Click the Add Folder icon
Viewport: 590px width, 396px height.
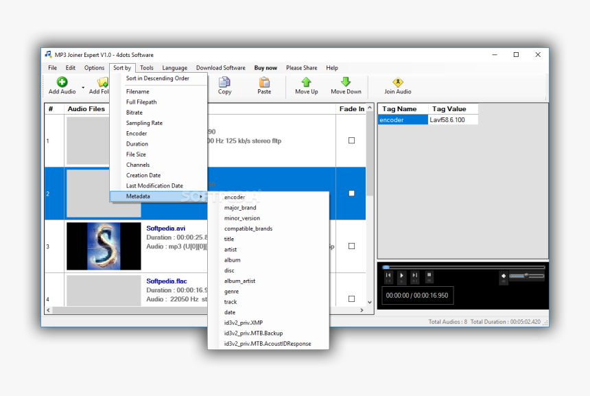tap(102, 82)
